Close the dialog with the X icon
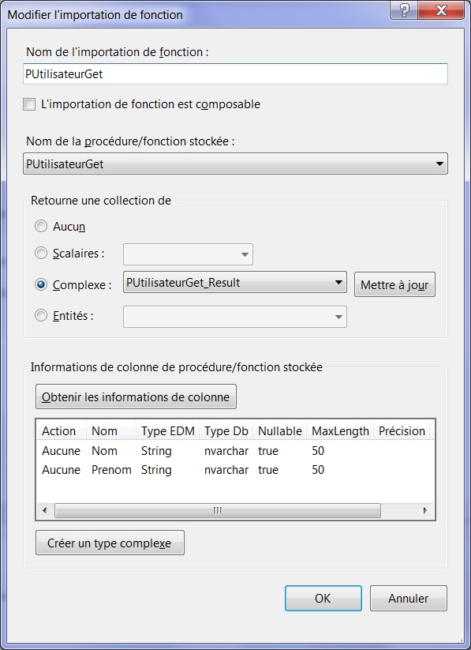This screenshot has width=471, height=650. (441, 10)
